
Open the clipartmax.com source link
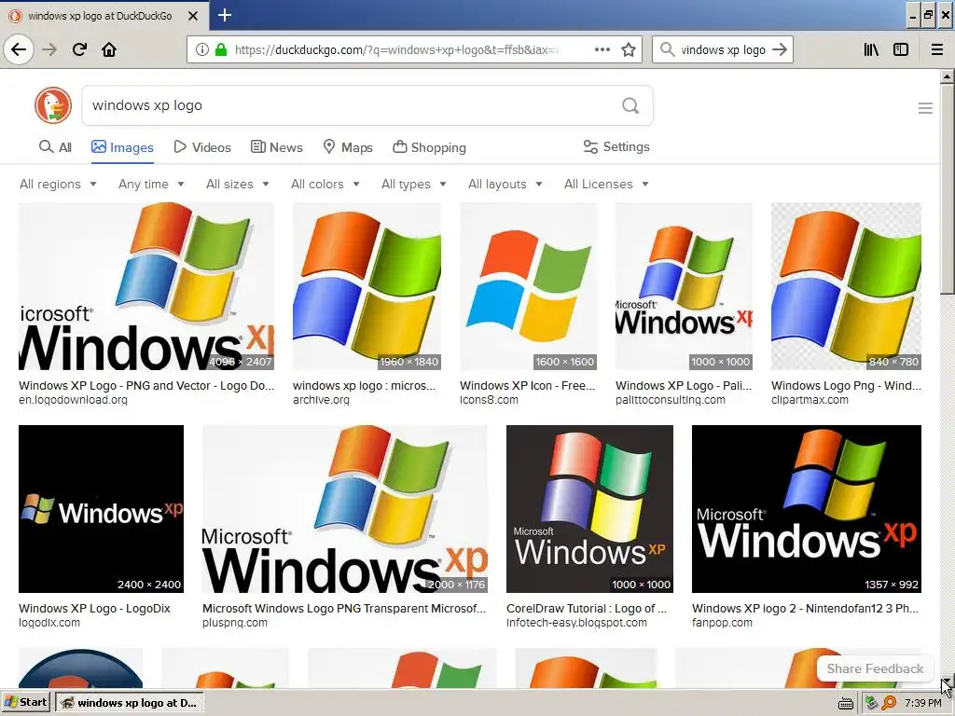(810, 400)
